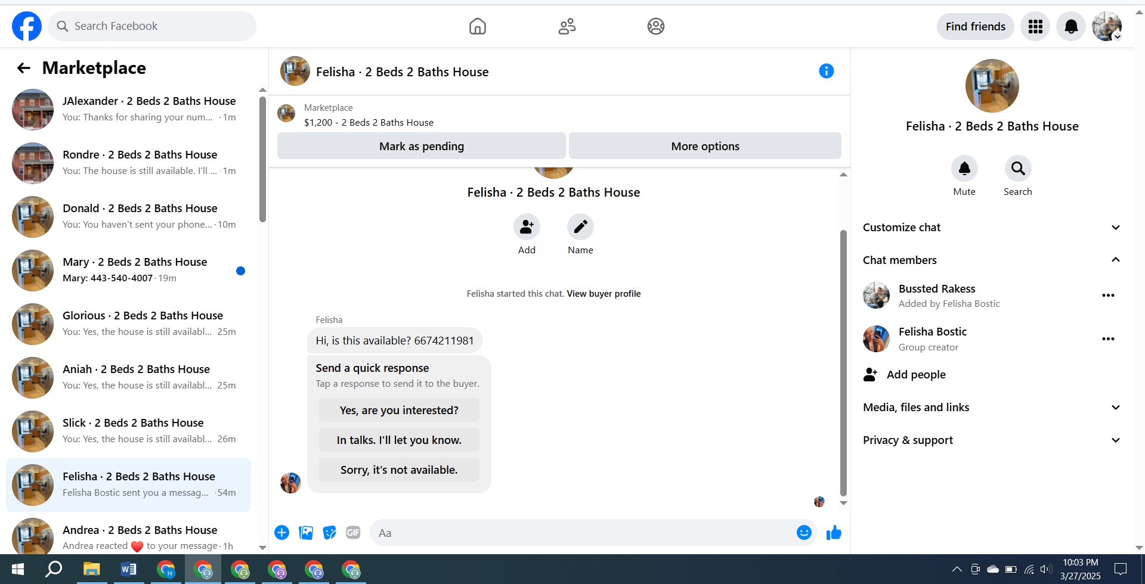Open the apps grid menu

(x=1035, y=26)
